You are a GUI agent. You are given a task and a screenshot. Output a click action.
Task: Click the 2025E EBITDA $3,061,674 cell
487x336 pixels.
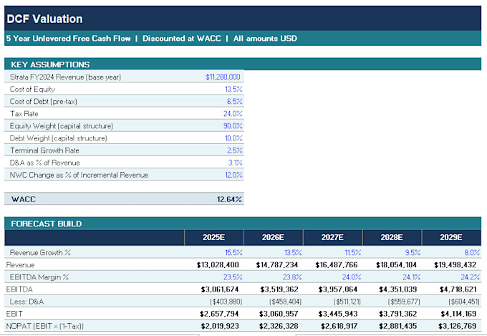click(x=214, y=289)
